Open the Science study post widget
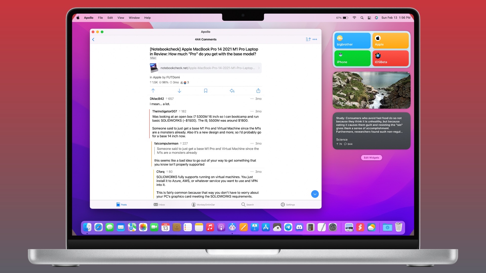The image size is (486, 273). pos(371,131)
